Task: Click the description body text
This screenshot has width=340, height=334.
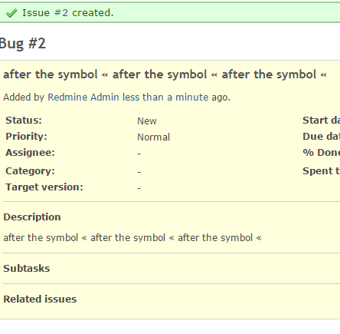Action: click(x=132, y=238)
